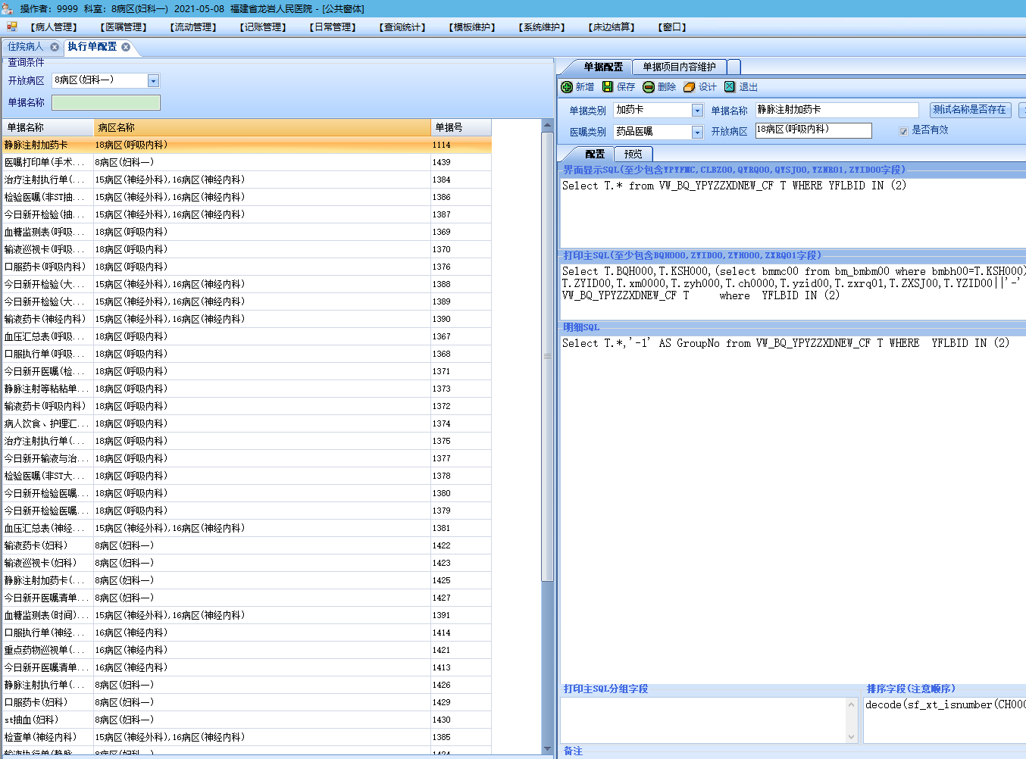Click the 测试名称是否存在 button

pyautogui.click(x=969, y=110)
